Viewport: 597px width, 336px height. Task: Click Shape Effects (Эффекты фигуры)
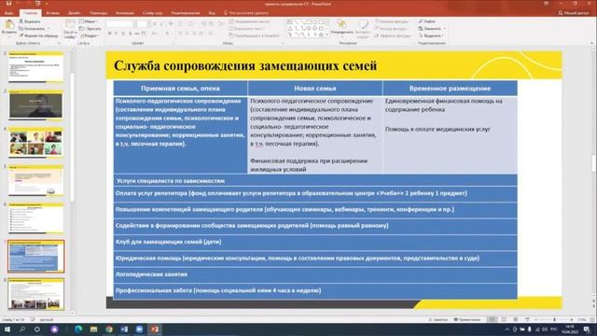point(392,35)
